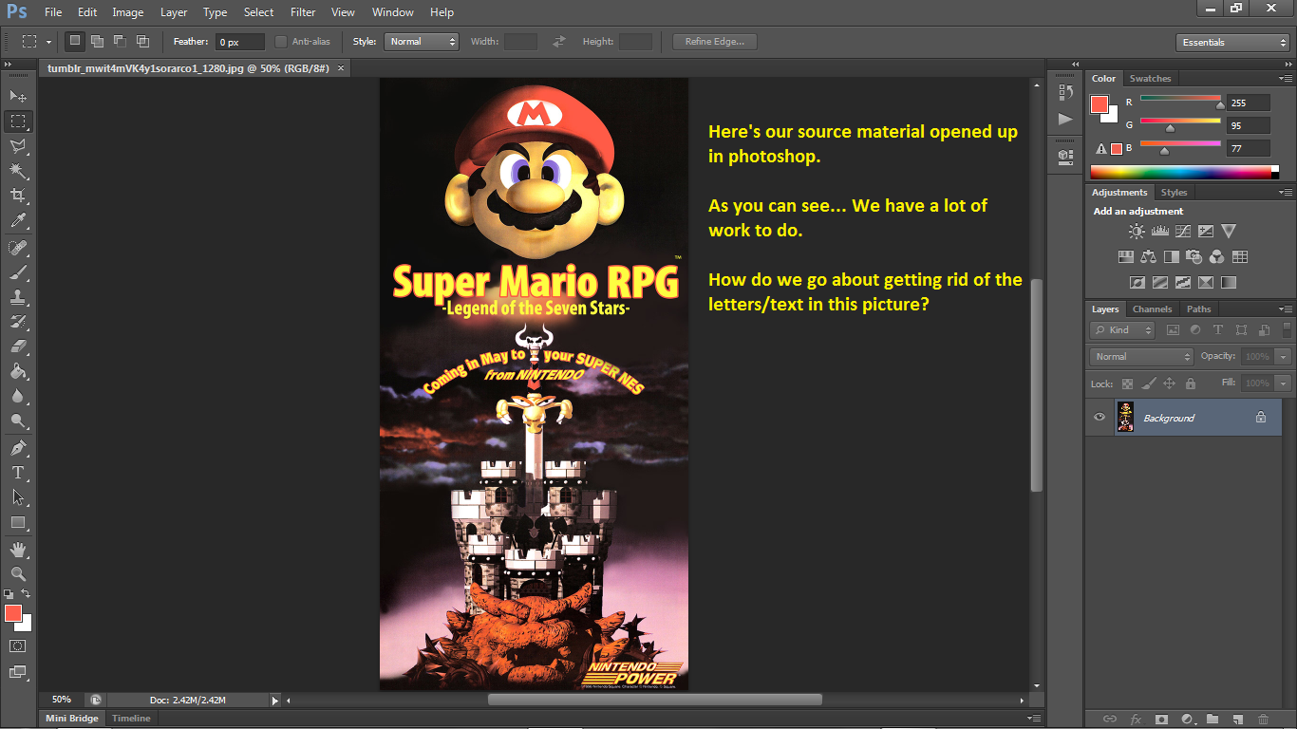The image size is (1297, 729).
Task: Create a new layer from Layers panel
Action: 1237,720
